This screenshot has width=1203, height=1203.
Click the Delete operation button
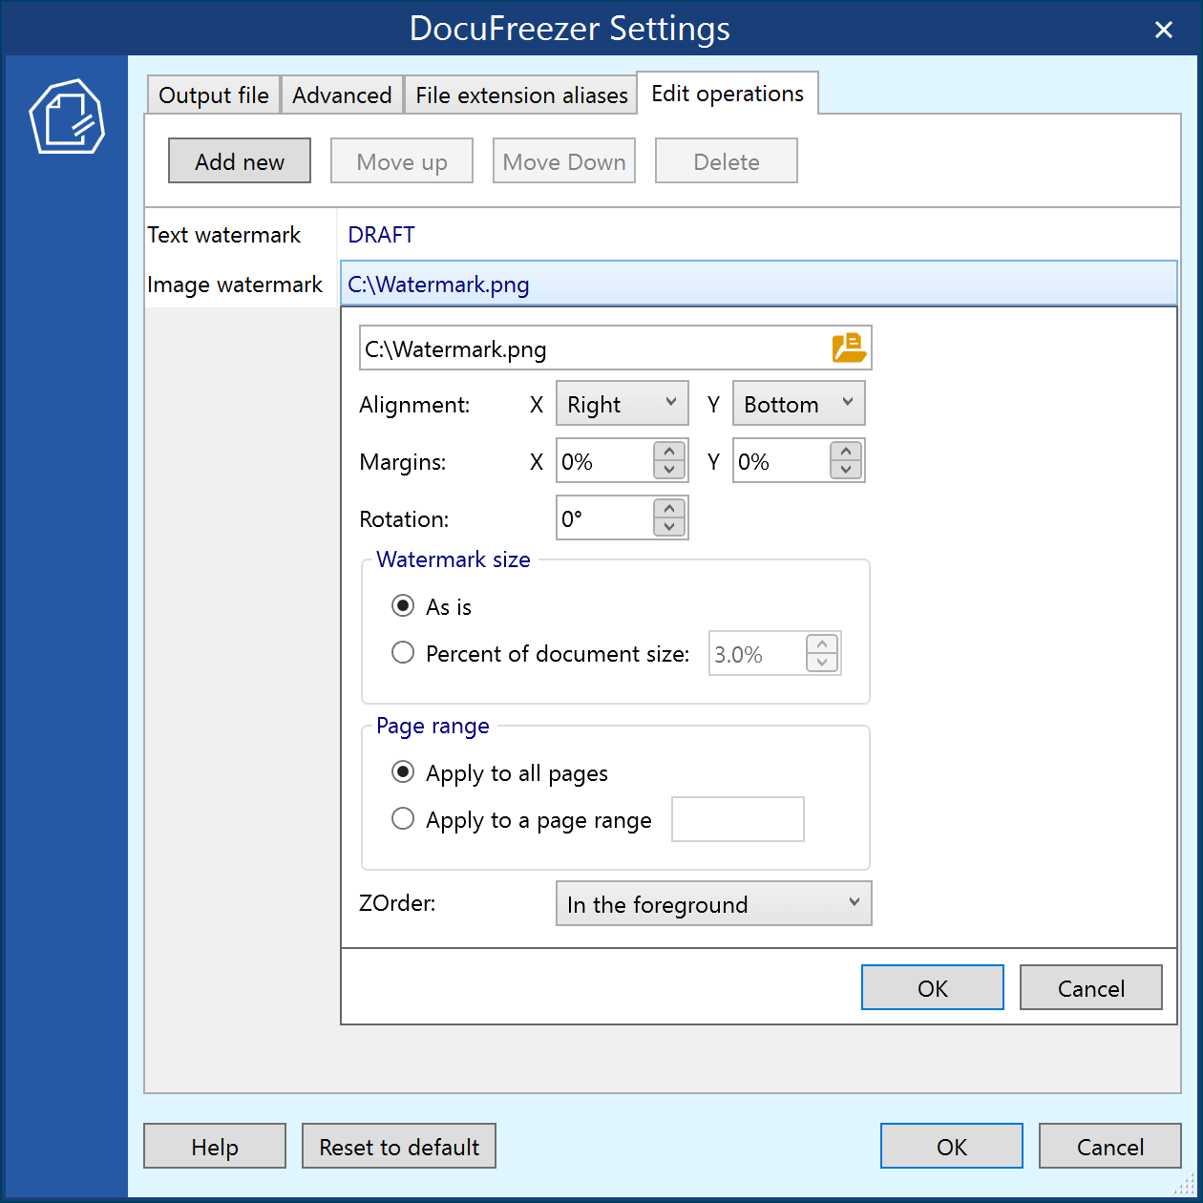[x=727, y=161]
